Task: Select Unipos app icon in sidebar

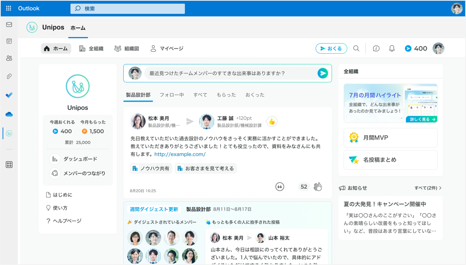Action: point(9,133)
